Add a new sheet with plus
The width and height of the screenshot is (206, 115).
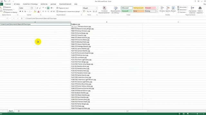click(19, 111)
